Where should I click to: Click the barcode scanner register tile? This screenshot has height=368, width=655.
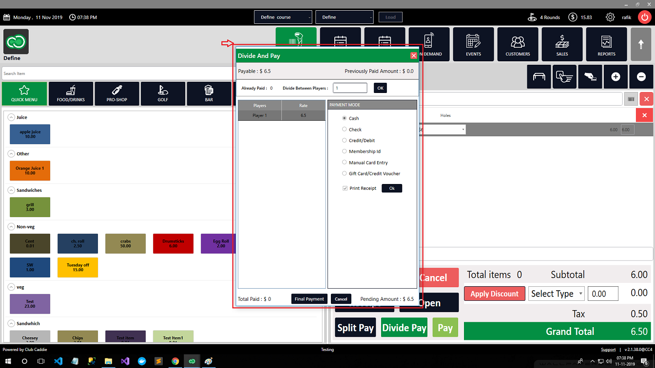point(296,37)
